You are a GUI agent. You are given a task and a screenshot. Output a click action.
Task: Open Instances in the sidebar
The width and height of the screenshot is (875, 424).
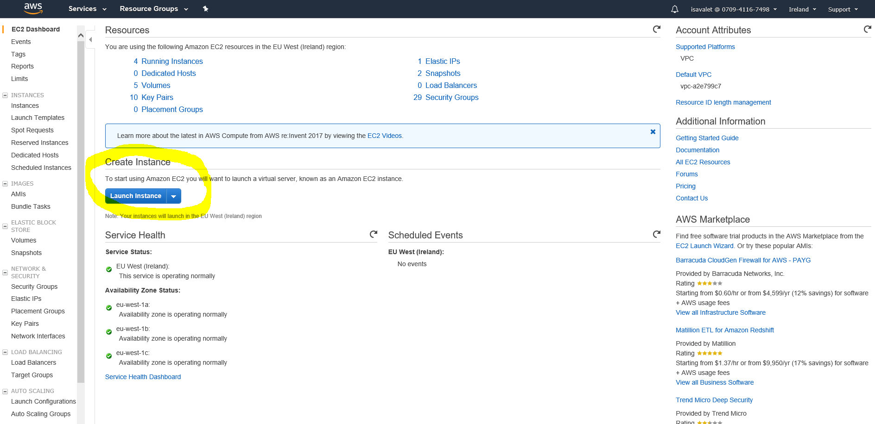click(x=25, y=106)
